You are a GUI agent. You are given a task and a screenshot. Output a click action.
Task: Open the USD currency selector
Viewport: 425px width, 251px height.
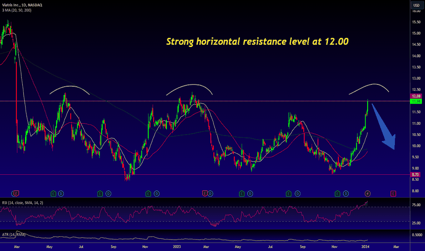click(x=416, y=5)
